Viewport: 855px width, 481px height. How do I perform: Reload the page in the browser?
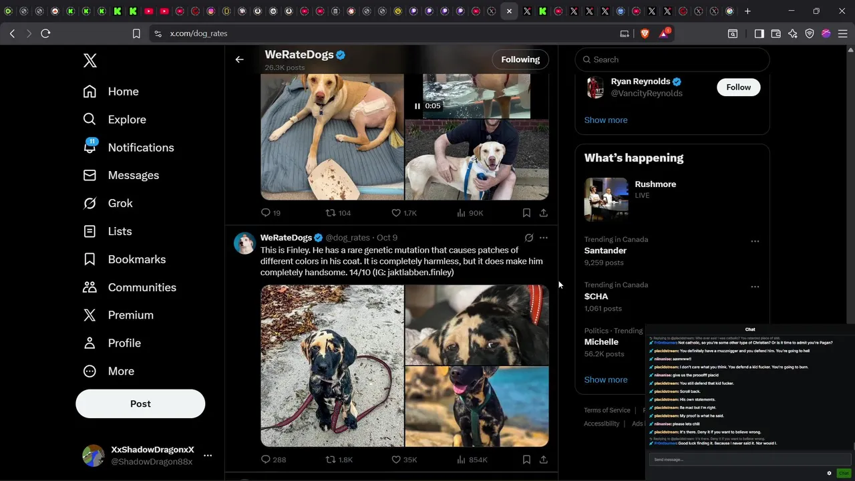coord(45,33)
